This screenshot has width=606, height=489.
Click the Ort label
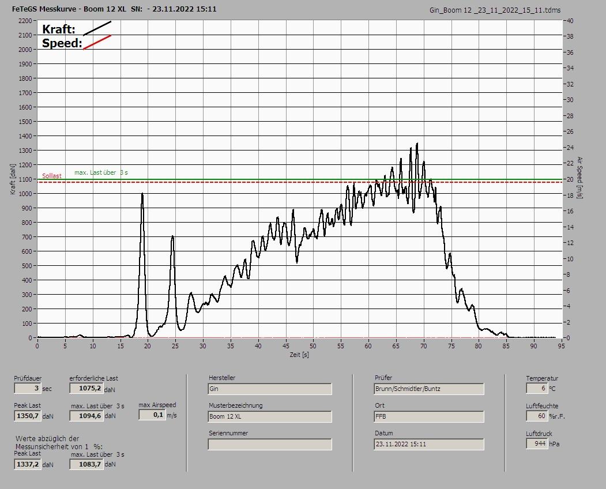pyautogui.click(x=379, y=405)
